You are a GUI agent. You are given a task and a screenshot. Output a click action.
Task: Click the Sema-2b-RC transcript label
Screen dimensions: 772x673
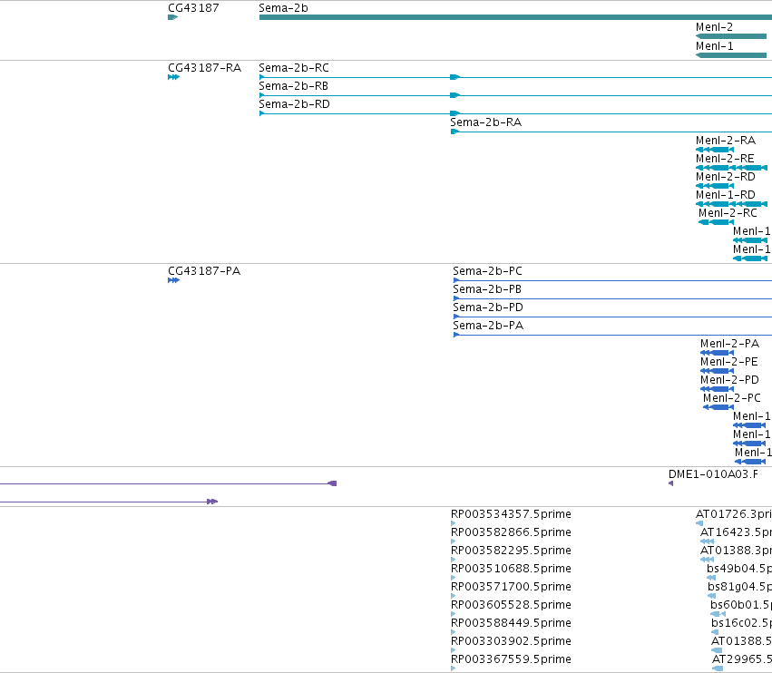(293, 68)
